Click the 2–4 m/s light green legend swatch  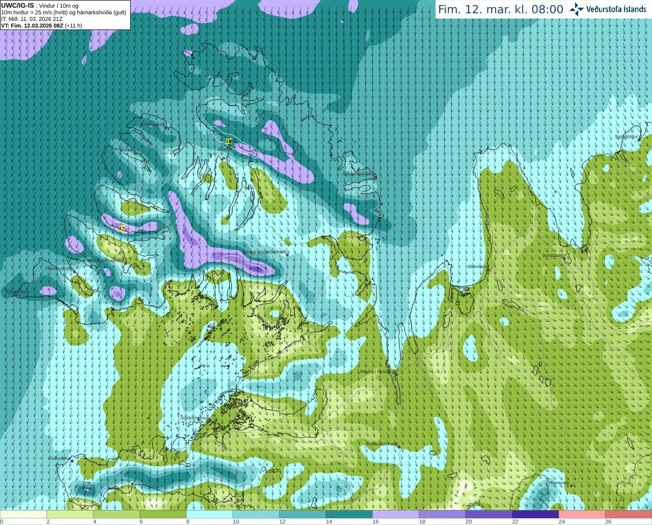pyautogui.click(x=70, y=514)
